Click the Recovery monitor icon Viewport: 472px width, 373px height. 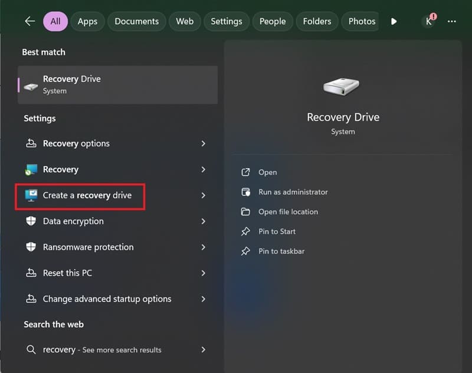[31, 170]
